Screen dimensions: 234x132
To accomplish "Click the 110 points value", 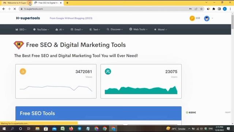I will (198, 18).
